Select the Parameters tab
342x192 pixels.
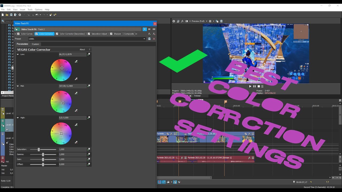click(22, 44)
